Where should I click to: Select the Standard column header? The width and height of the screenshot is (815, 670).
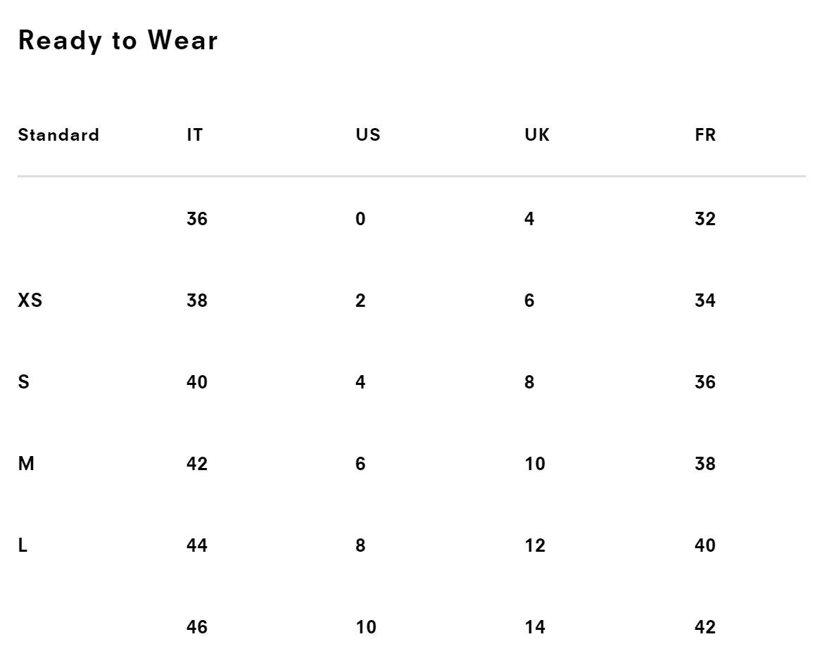coord(58,135)
